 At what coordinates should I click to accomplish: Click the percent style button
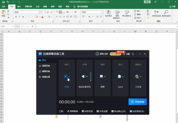(89, 17)
